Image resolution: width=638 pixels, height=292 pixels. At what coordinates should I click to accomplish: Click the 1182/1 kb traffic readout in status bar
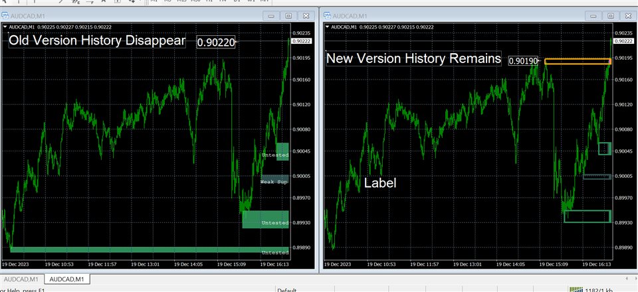[599, 289]
